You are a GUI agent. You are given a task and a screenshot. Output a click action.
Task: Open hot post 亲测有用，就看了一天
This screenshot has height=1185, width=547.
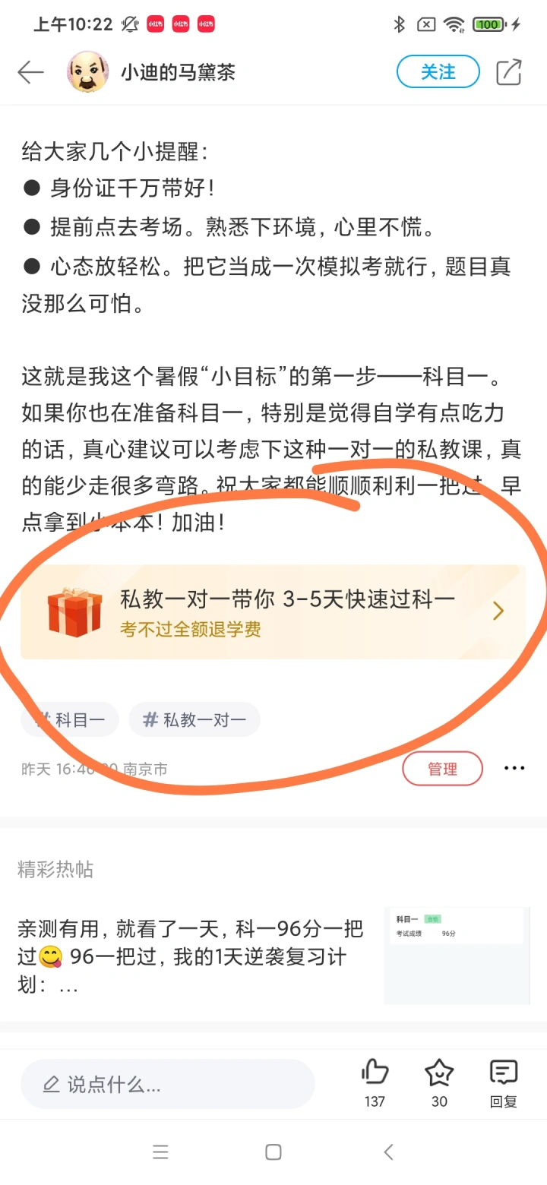click(x=191, y=956)
